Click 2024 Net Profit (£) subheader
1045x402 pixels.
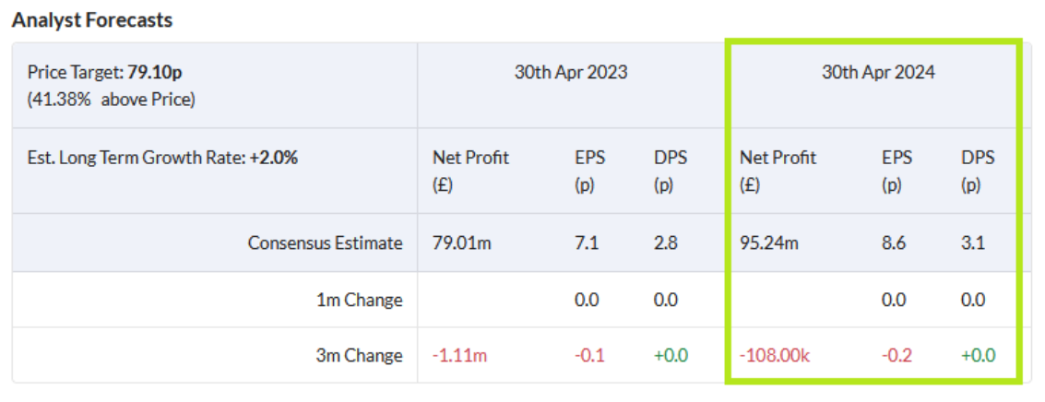coord(778,171)
